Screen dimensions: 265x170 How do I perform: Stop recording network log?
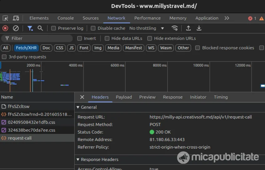click(5, 28)
